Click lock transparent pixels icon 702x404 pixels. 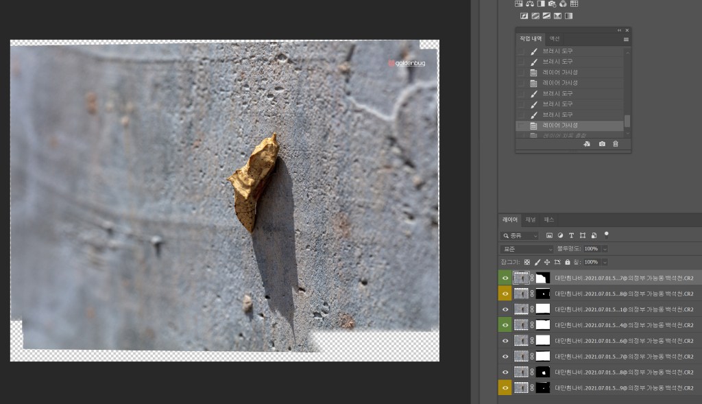tap(526, 262)
